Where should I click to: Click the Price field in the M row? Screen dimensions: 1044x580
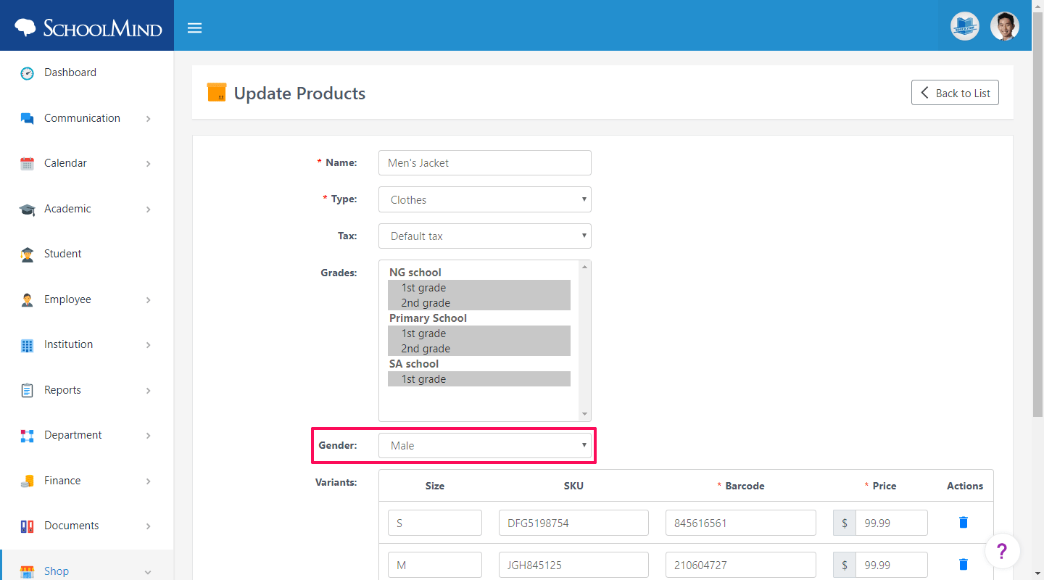point(892,565)
